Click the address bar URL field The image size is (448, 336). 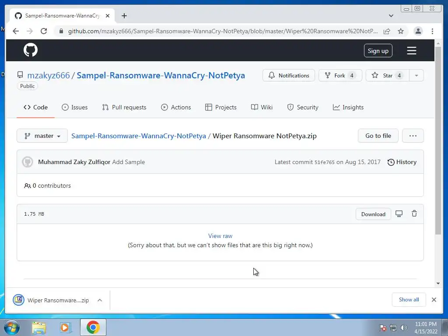(x=223, y=31)
